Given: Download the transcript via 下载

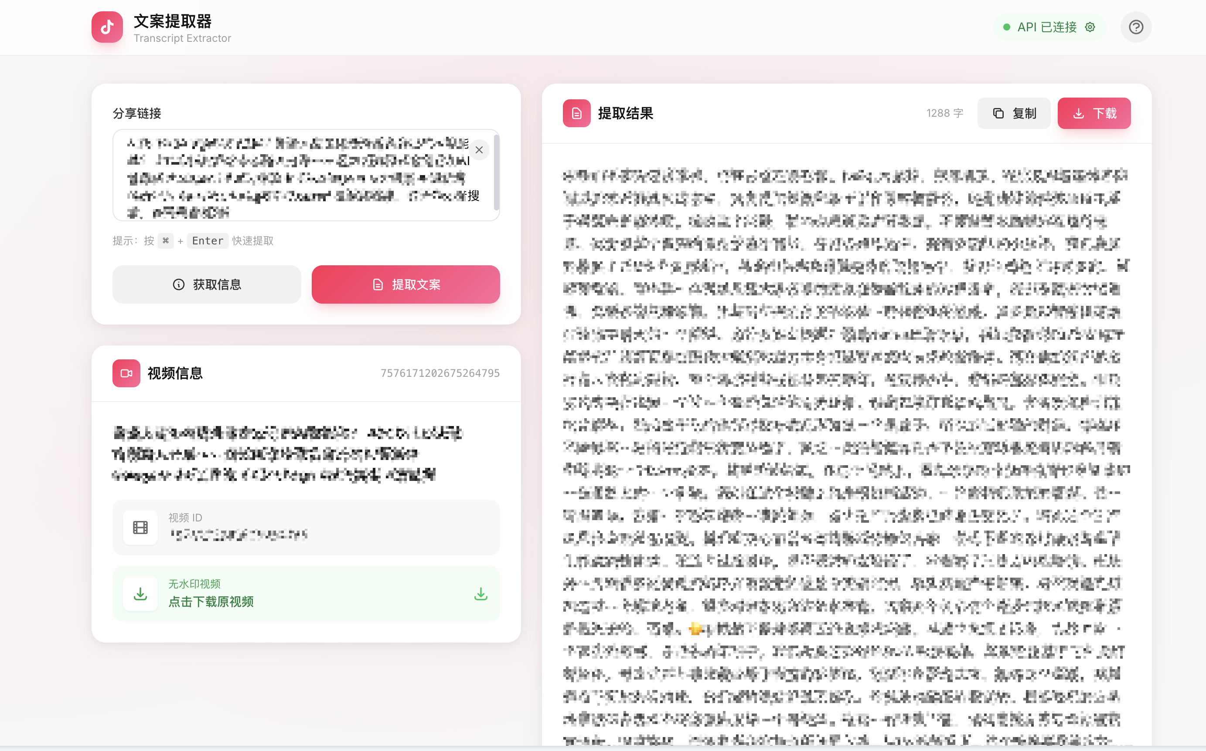Looking at the screenshot, I should (x=1094, y=113).
